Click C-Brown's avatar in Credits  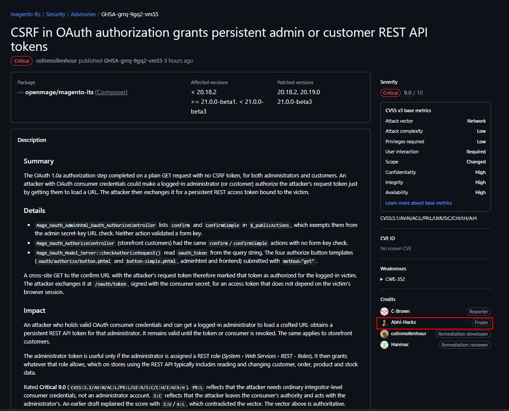pos(384,312)
